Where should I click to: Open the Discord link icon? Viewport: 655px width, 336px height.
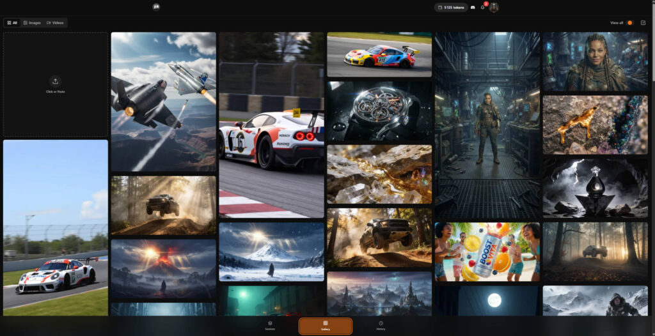click(x=473, y=7)
